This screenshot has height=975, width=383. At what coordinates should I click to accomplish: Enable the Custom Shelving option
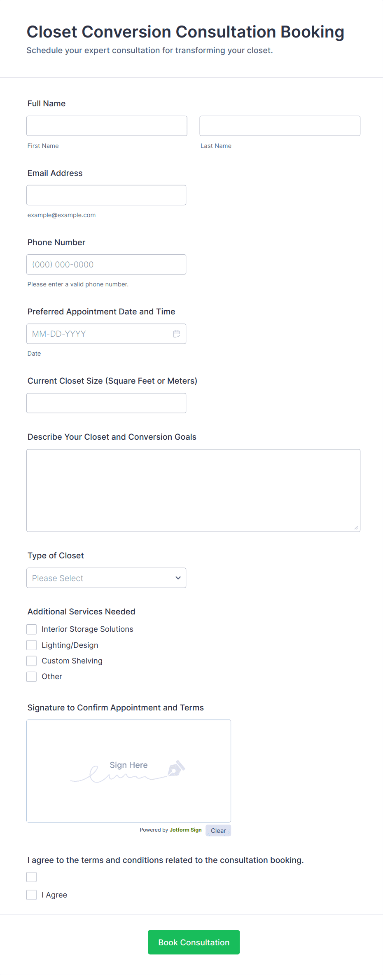click(x=32, y=661)
